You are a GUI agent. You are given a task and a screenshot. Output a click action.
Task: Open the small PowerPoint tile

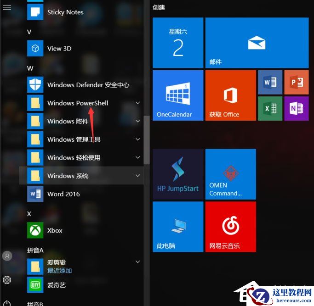(297, 82)
